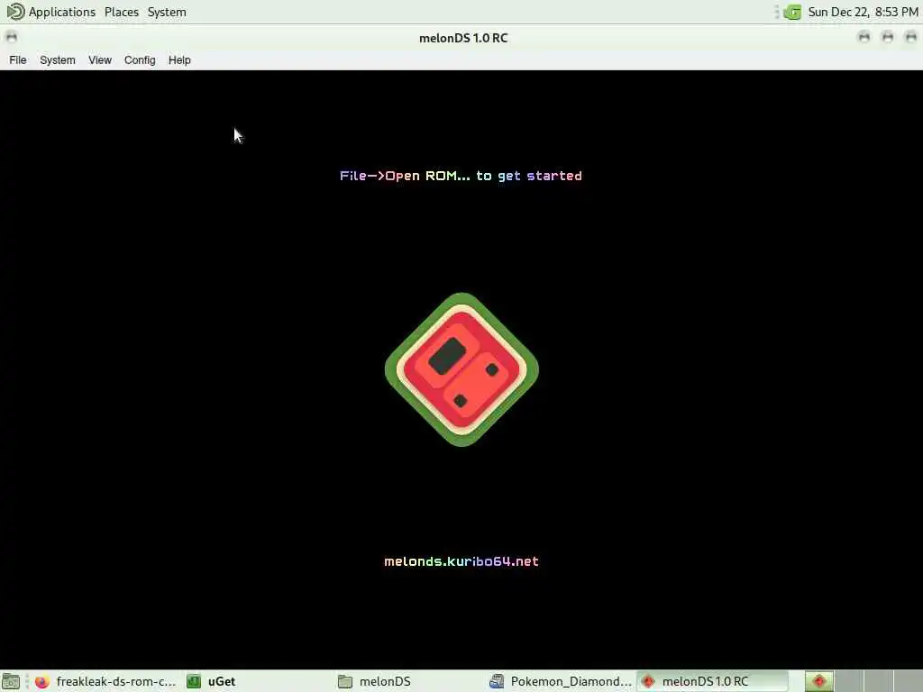923x692 pixels.
Task: Click the uGet tray icon in top panel
Action: pyautogui.click(x=792, y=12)
